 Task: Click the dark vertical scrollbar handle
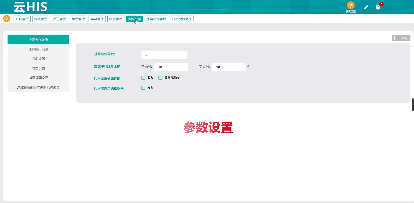click(x=413, y=105)
